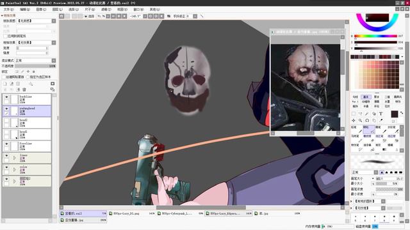
Task: Create a new normal layer
Action: click(5, 84)
